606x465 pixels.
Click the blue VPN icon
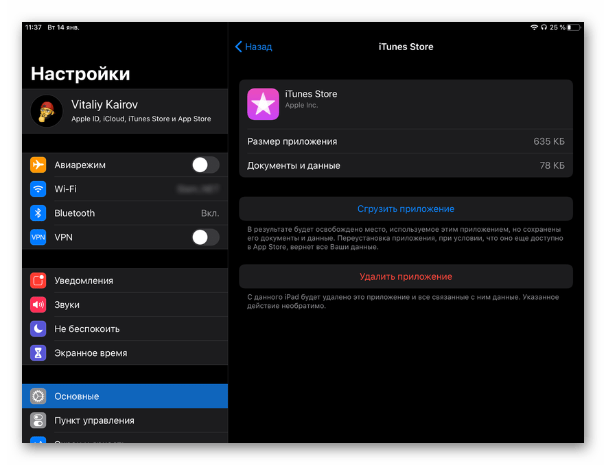(38, 237)
